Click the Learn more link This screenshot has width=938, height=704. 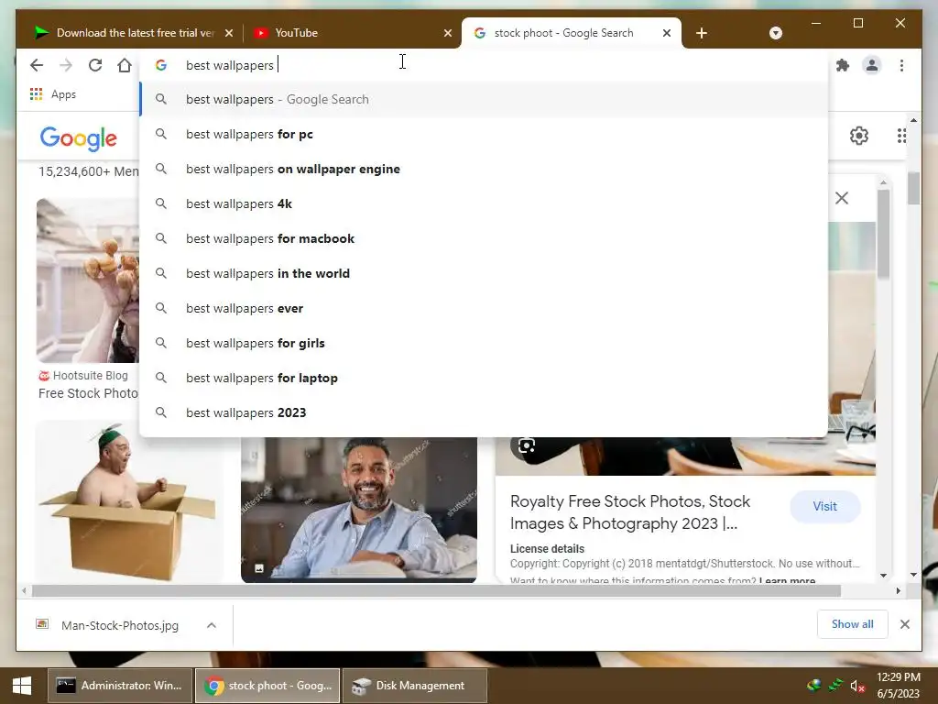pos(787,580)
